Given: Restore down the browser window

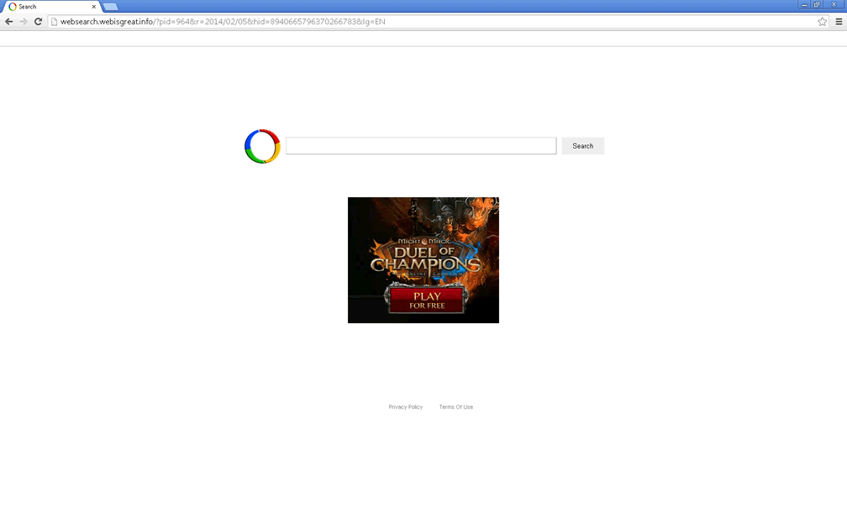Looking at the screenshot, I should [817, 4].
